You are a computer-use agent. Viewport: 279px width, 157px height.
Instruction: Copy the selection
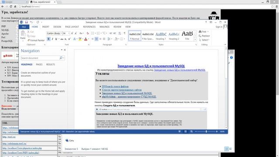pyautogui.click(x=31, y=36)
